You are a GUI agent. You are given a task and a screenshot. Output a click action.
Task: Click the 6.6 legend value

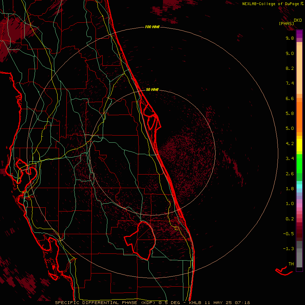290,98
